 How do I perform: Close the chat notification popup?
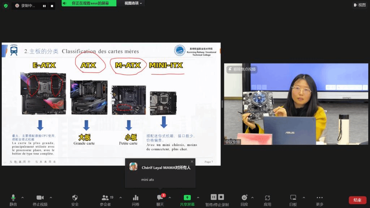click(192, 161)
